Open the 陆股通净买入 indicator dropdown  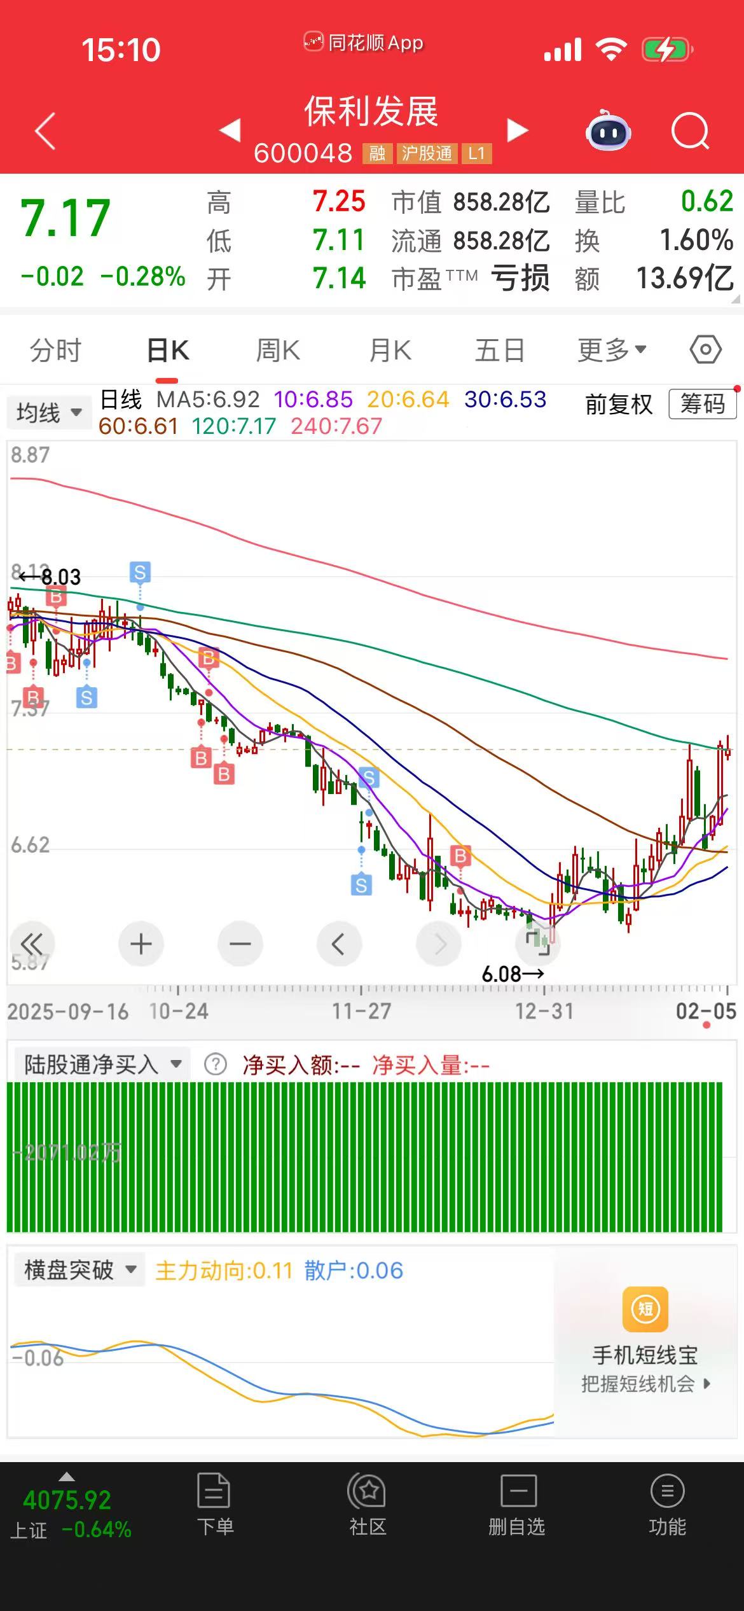point(102,1064)
